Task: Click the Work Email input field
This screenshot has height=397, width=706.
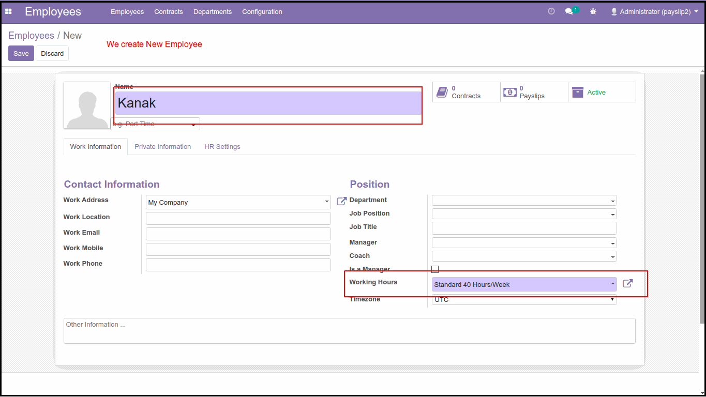Action: pos(238,234)
